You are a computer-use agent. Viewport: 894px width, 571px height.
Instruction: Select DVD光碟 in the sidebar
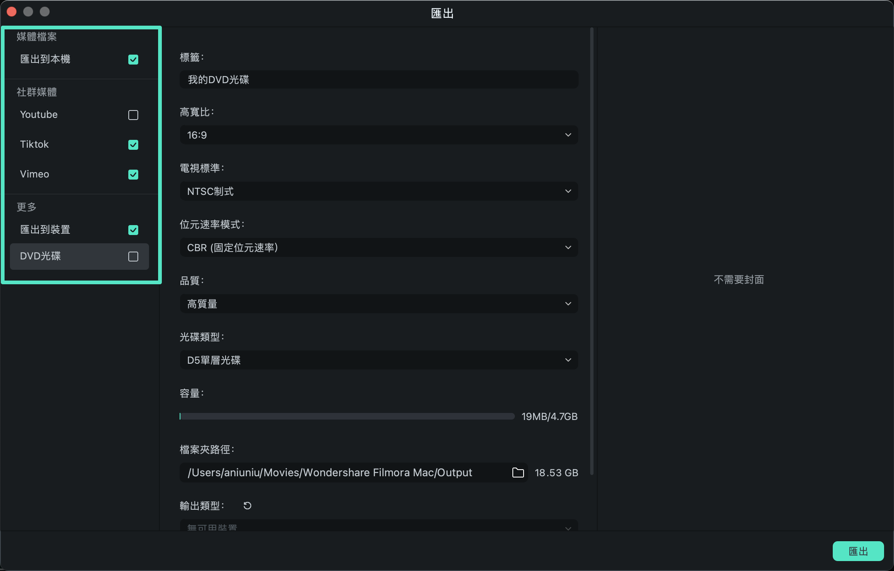pyautogui.click(x=79, y=257)
